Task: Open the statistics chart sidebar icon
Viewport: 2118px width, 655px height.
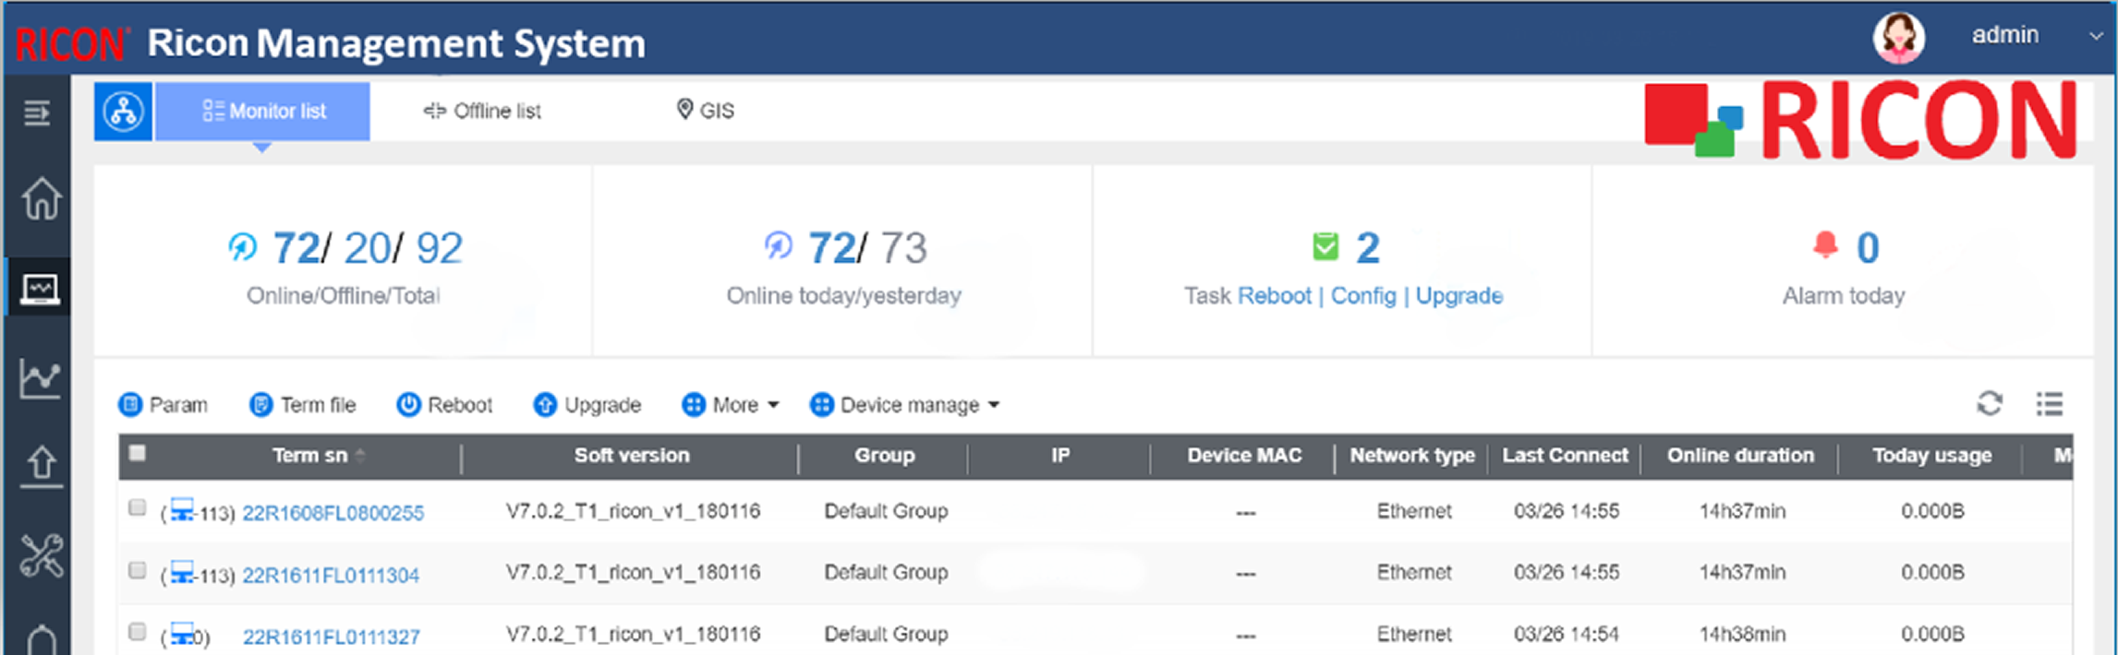Action: (40, 377)
